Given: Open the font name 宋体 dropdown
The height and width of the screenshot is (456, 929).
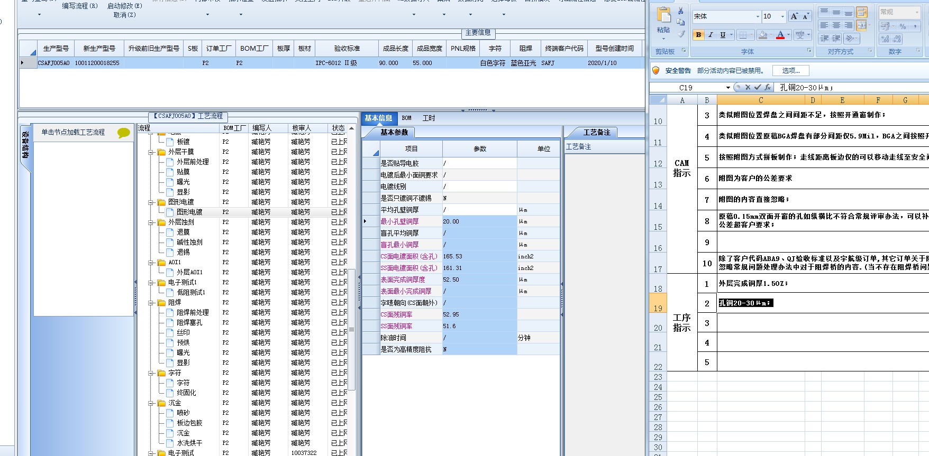Looking at the screenshot, I should pyautogui.click(x=758, y=16).
